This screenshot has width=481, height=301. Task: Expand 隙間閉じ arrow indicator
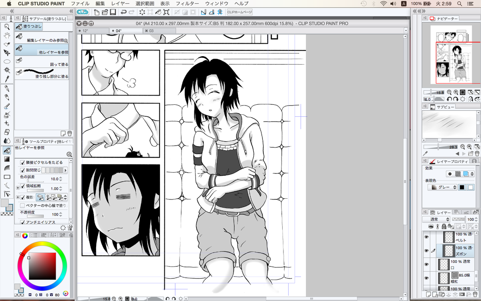(x=66, y=170)
